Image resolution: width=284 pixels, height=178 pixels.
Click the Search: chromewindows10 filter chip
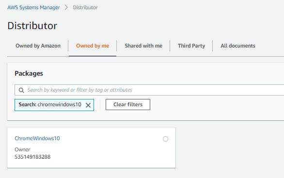point(54,105)
